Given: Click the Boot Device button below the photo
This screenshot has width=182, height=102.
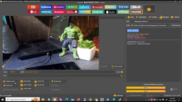Looking at the screenshot, I should [117, 66].
